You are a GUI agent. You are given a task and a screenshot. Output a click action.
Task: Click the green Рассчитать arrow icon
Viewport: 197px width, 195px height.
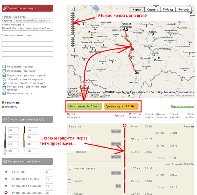tap(3, 102)
